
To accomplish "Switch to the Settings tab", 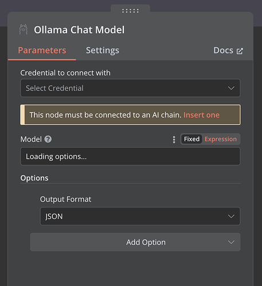I will (x=103, y=50).
